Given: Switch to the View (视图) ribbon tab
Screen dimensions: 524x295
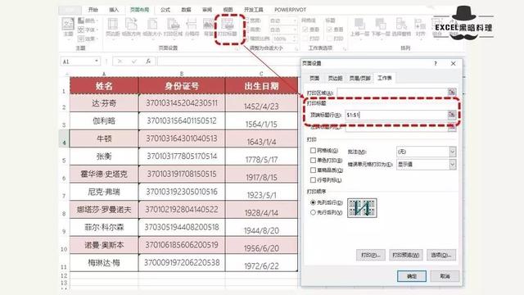Looking at the screenshot, I should point(228,10).
